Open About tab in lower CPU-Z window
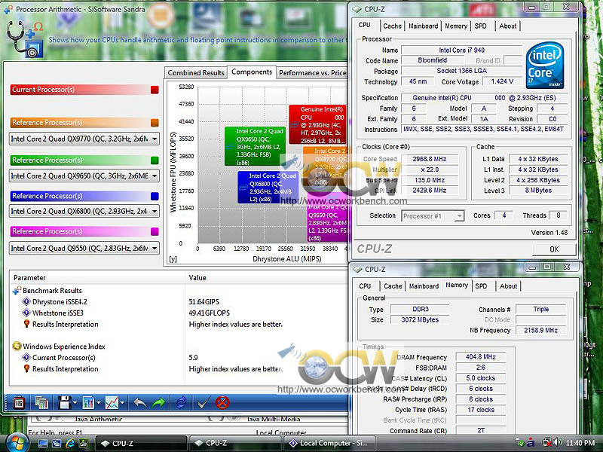 point(508,286)
